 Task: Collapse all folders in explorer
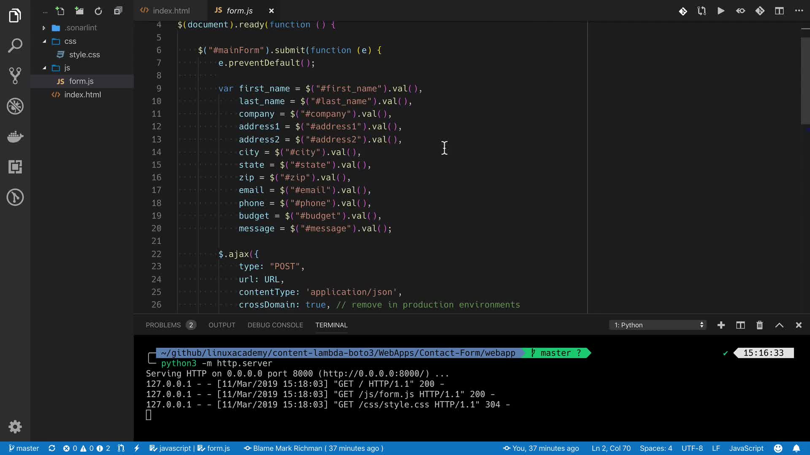point(118,11)
